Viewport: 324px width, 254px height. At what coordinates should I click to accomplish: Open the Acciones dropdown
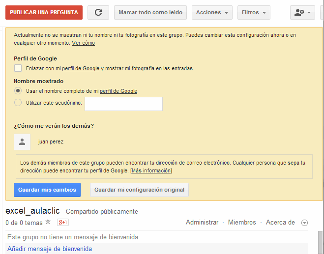click(212, 12)
